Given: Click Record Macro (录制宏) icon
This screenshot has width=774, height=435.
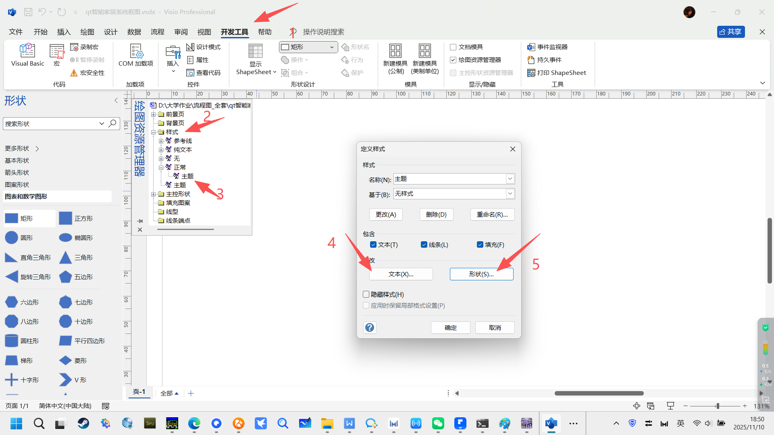Looking at the screenshot, I should click(75, 47).
